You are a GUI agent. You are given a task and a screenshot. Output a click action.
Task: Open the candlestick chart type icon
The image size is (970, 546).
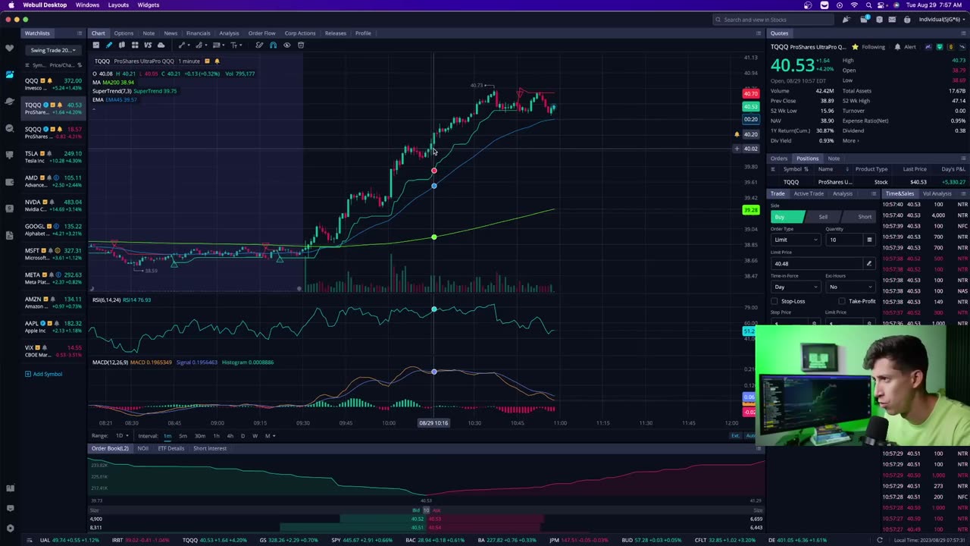pos(121,45)
